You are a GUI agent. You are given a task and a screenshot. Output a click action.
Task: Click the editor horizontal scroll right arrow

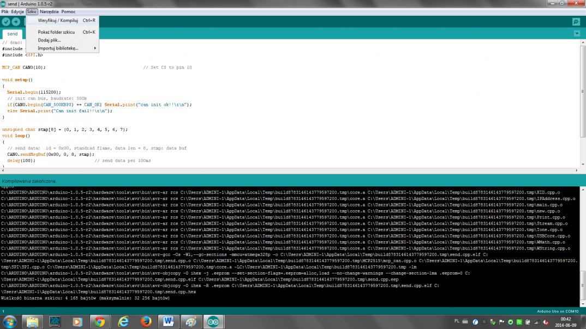(577, 170)
